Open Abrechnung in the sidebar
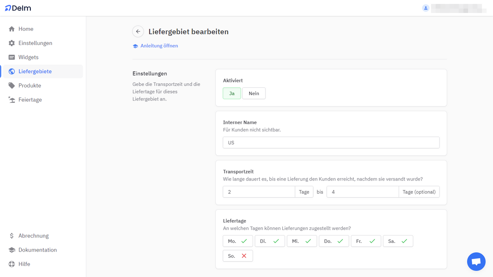Image resolution: width=493 pixels, height=277 pixels. tap(42, 236)
